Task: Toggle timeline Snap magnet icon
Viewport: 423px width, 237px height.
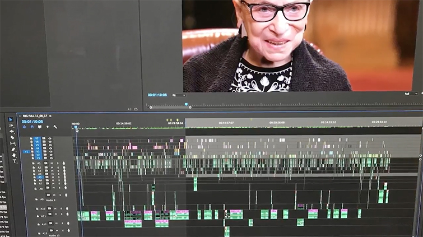Action: click(x=32, y=127)
